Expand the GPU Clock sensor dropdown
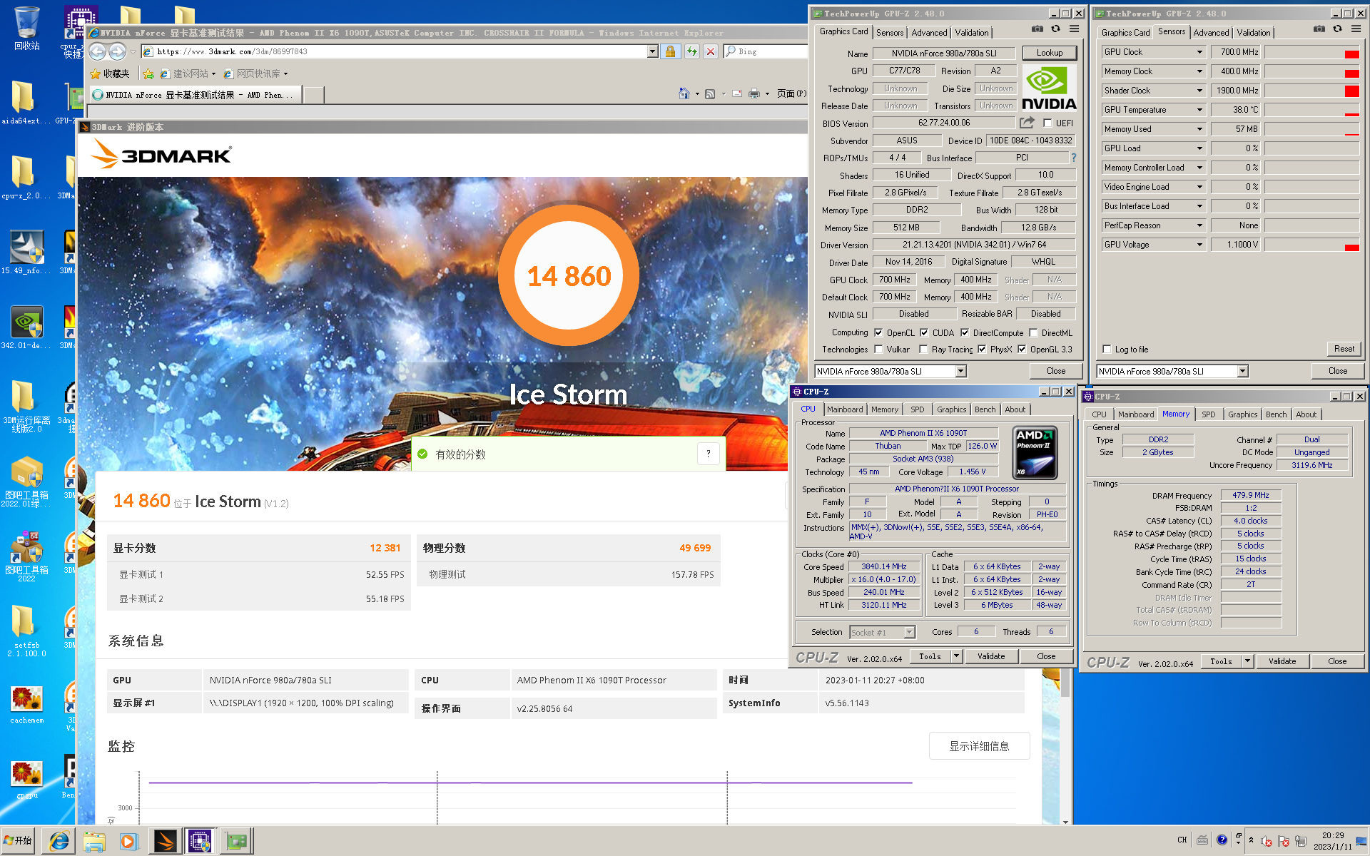The width and height of the screenshot is (1370, 856). coord(1199,52)
